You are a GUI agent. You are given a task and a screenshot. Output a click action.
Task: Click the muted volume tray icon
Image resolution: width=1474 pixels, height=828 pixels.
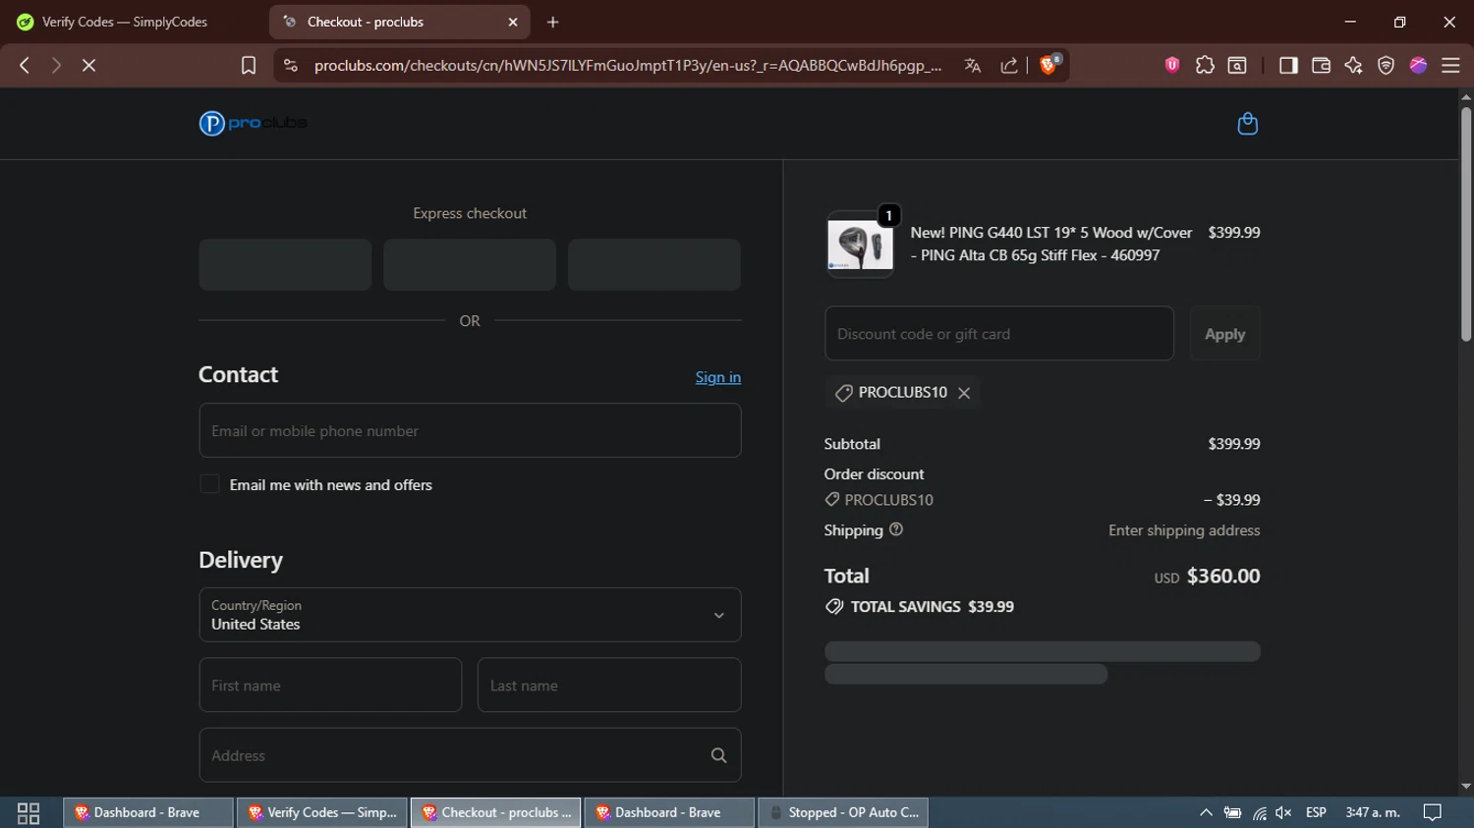click(1283, 813)
